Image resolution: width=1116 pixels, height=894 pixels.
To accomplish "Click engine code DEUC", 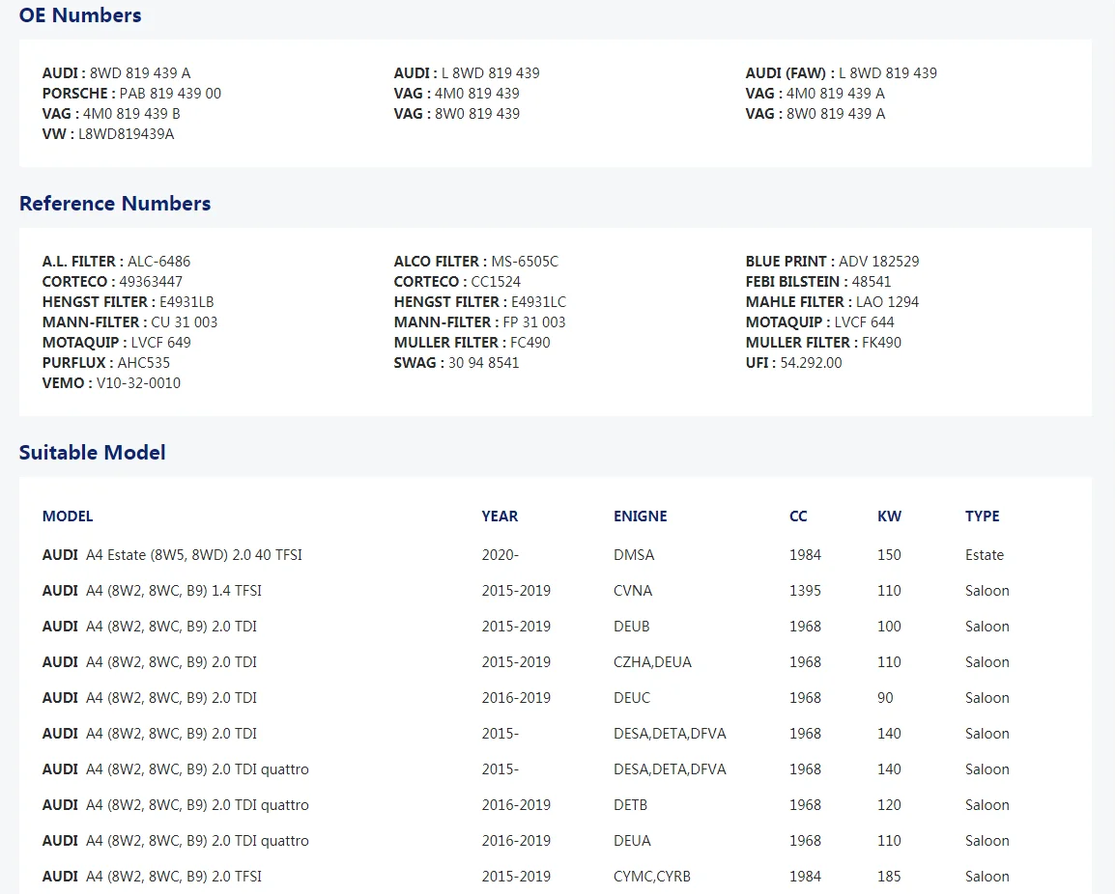I will (632, 698).
